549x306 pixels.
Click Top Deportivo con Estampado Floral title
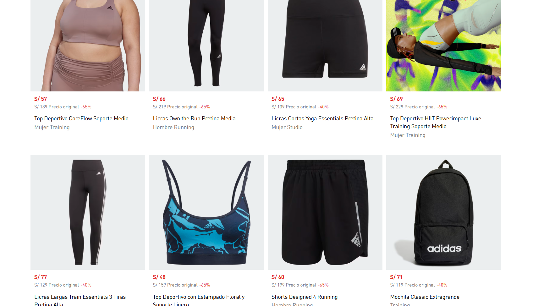[x=199, y=300]
